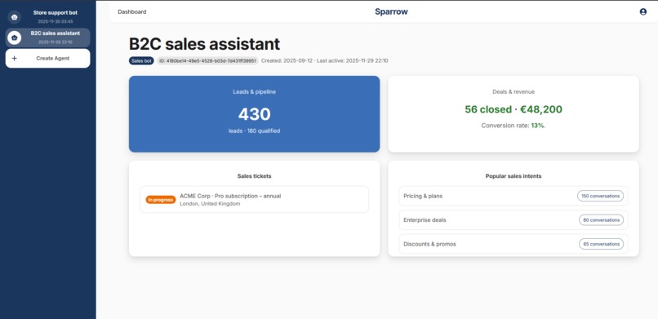Click the 2025-11-30 03:45 timestamp in sidebar
The image size is (658, 319).
pos(56,21)
